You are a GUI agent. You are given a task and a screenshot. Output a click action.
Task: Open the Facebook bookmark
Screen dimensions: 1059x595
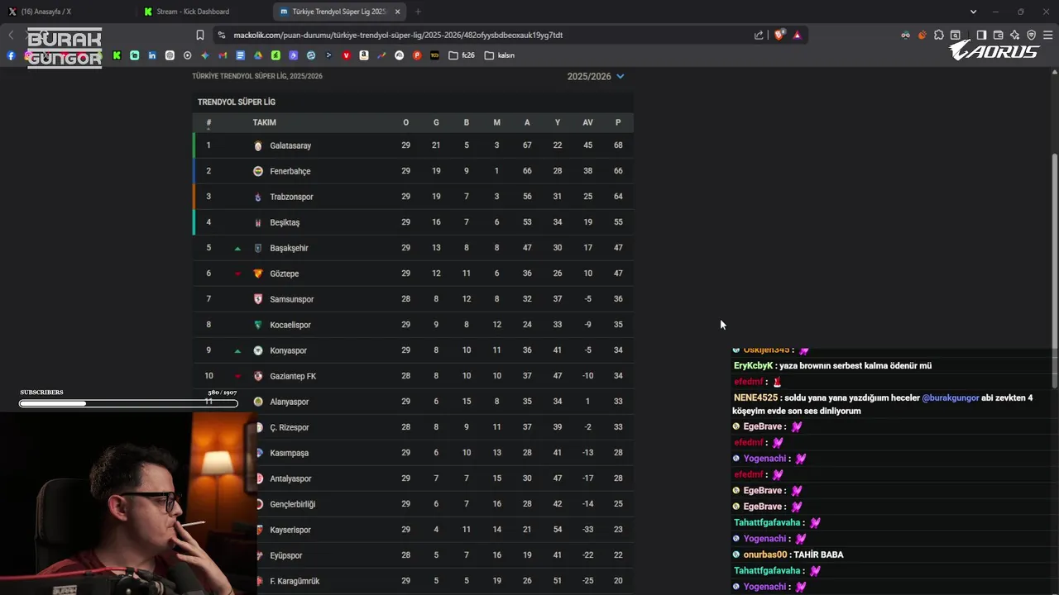[x=11, y=55]
